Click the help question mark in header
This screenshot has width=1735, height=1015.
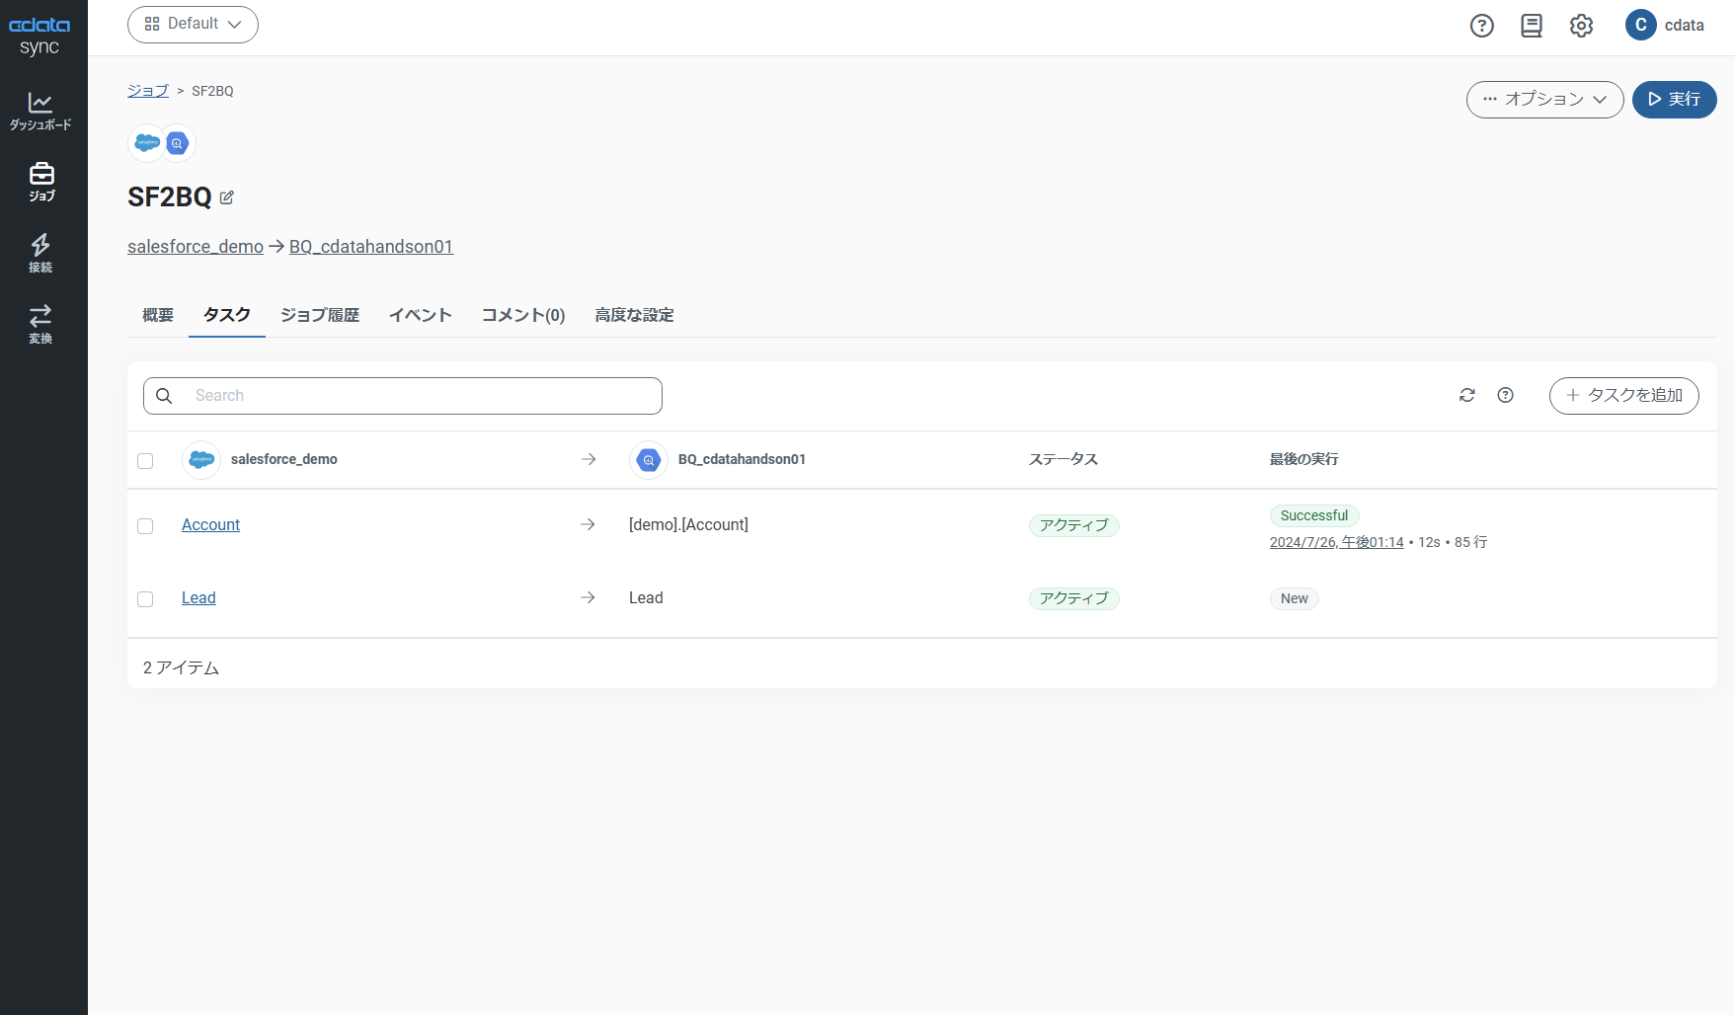tap(1481, 26)
